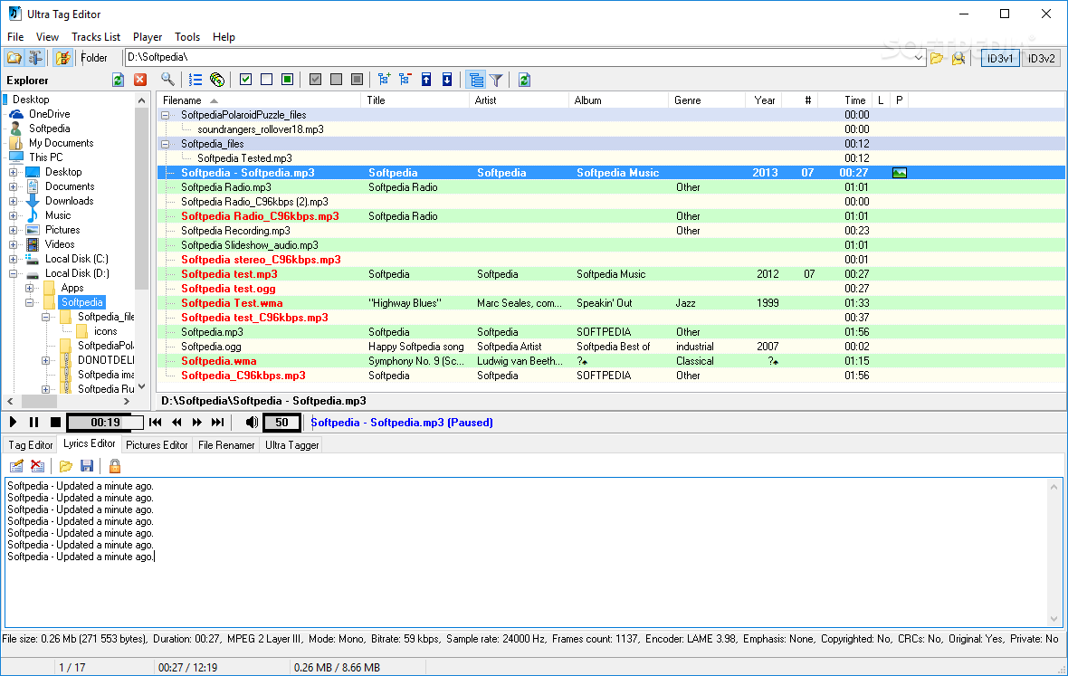Click the check all tracks checkbox icon
The image size is (1068, 676).
tap(246, 80)
